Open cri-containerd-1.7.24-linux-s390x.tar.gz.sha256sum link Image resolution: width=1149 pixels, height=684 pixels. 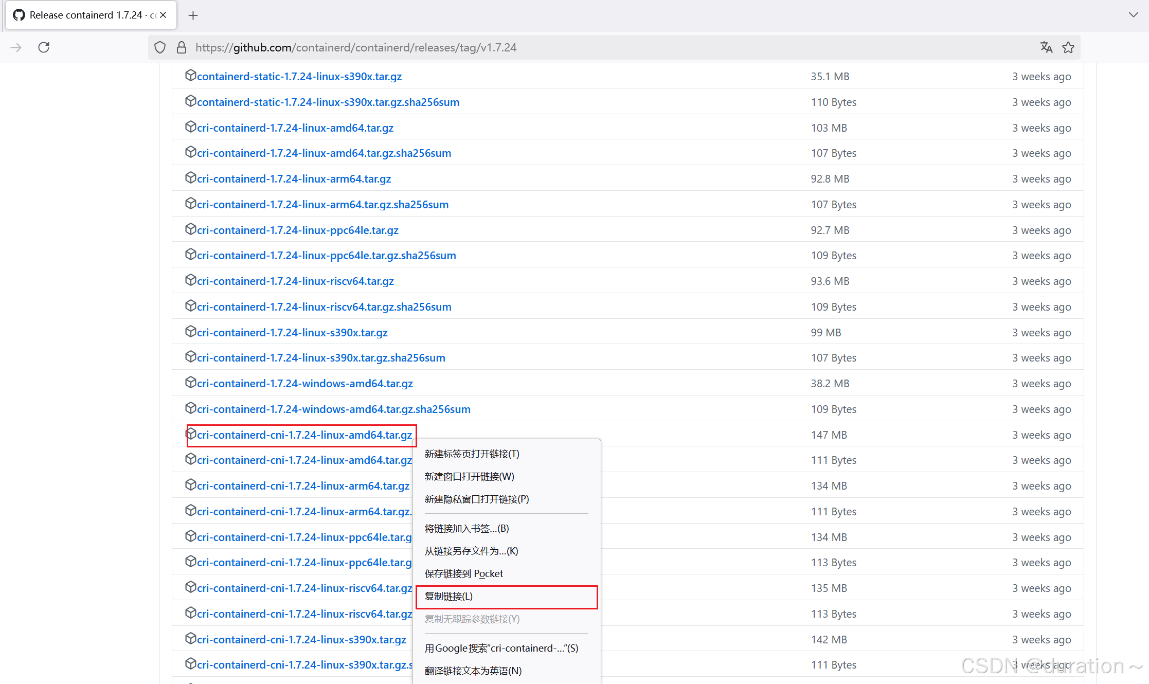coord(321,357)
